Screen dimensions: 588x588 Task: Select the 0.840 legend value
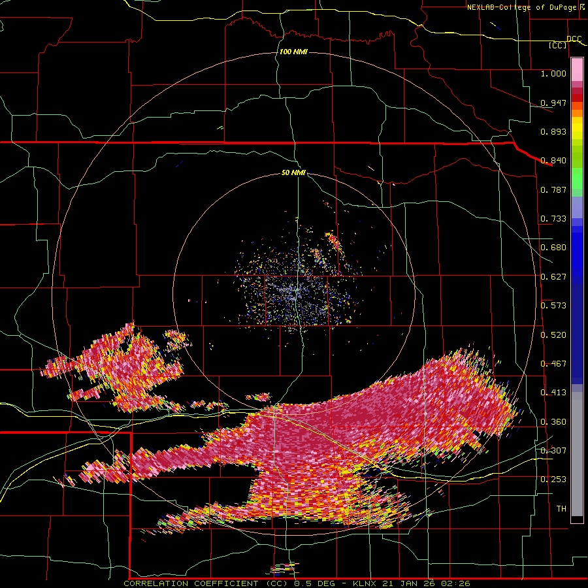[x=553, y=161]
